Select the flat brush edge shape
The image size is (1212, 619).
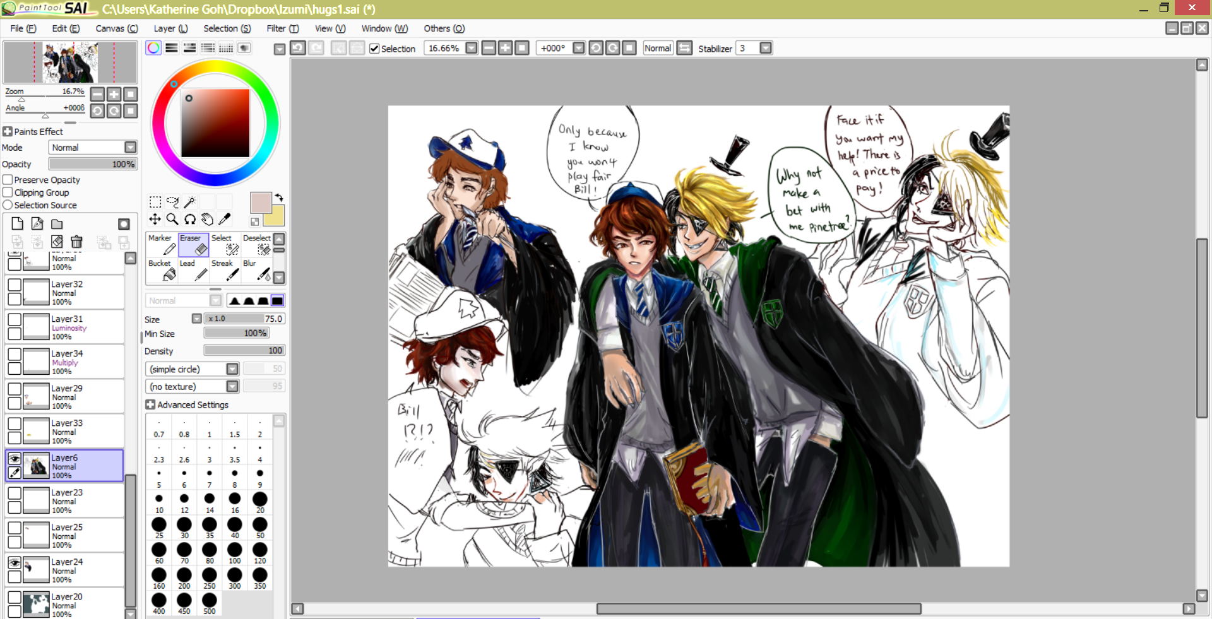tap(277, 300)
